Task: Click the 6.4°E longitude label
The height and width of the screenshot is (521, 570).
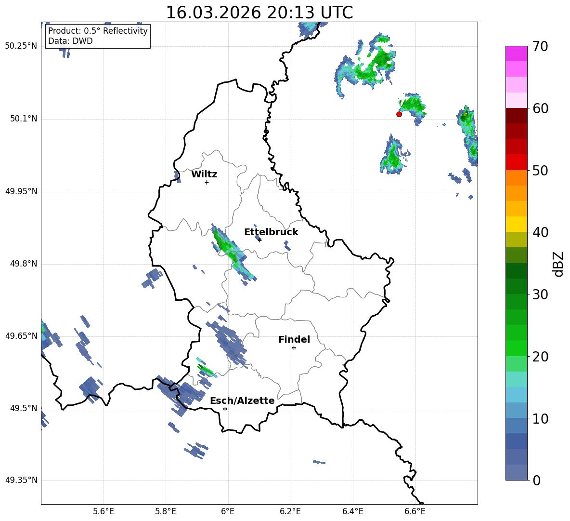Action: pyautogui.click(x=352, y=511)
